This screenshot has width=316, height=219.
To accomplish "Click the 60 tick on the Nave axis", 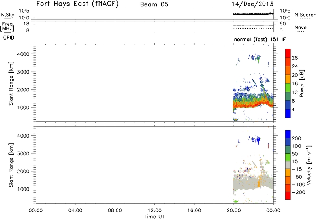I will click(x=283, y=24).
